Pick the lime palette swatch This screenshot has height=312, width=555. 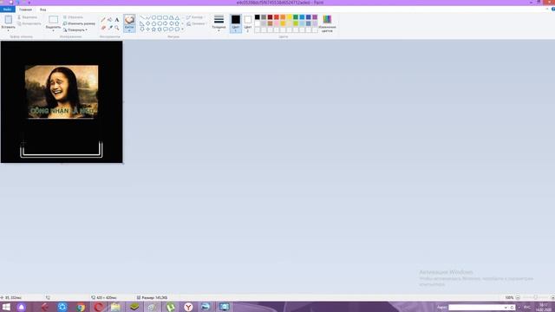coord(296,23)
